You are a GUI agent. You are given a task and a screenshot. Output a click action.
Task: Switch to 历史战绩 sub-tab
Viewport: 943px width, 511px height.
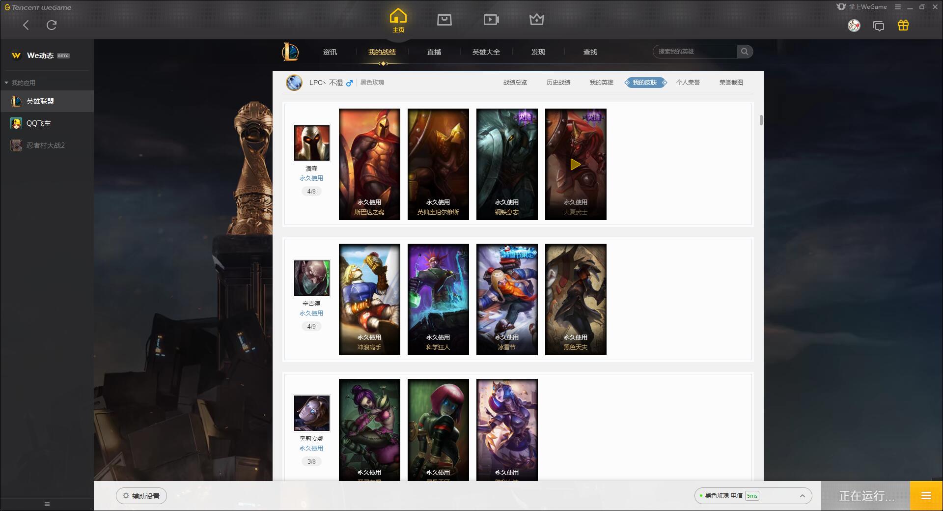click(x=558, y=83)
